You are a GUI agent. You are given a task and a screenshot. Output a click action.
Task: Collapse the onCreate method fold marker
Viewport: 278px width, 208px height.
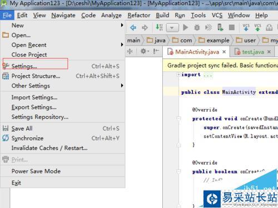coord(178,118)
